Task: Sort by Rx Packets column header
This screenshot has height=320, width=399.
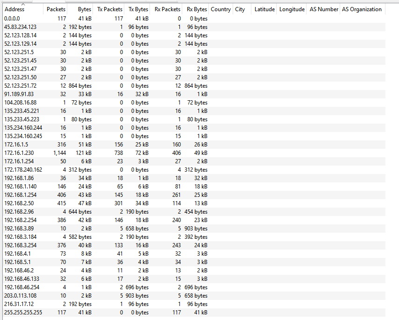Action: click(167, 9)
